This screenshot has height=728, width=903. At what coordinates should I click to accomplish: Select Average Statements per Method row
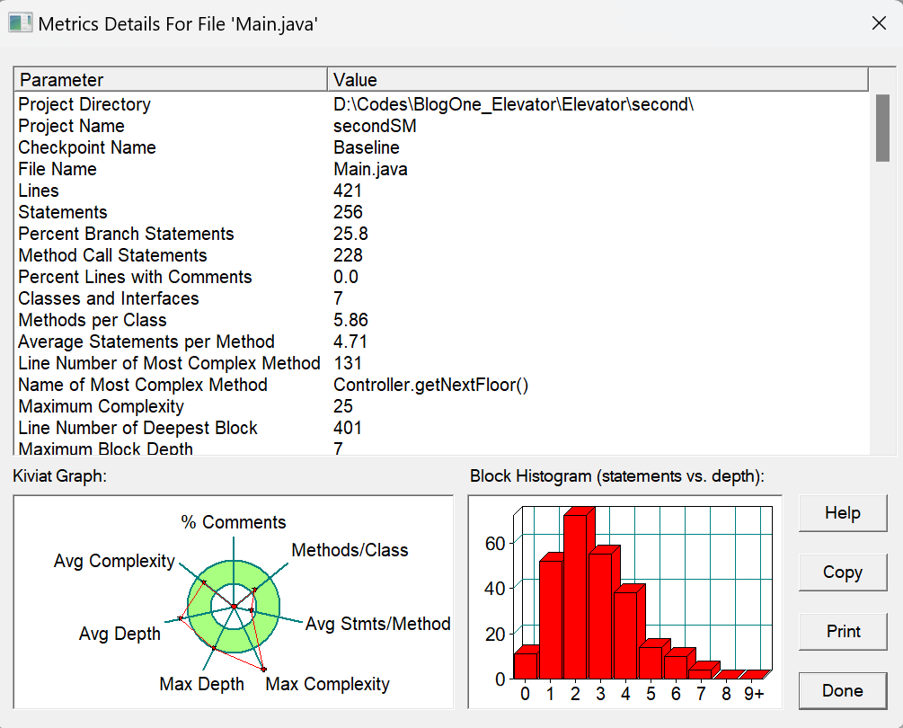(x=441, y=342)
